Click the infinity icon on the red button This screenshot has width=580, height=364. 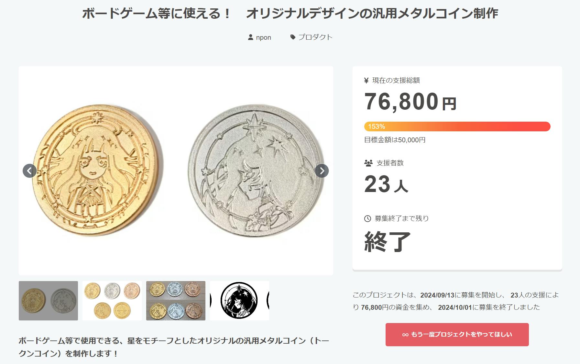pyautogui.click(x=405, y=335)
